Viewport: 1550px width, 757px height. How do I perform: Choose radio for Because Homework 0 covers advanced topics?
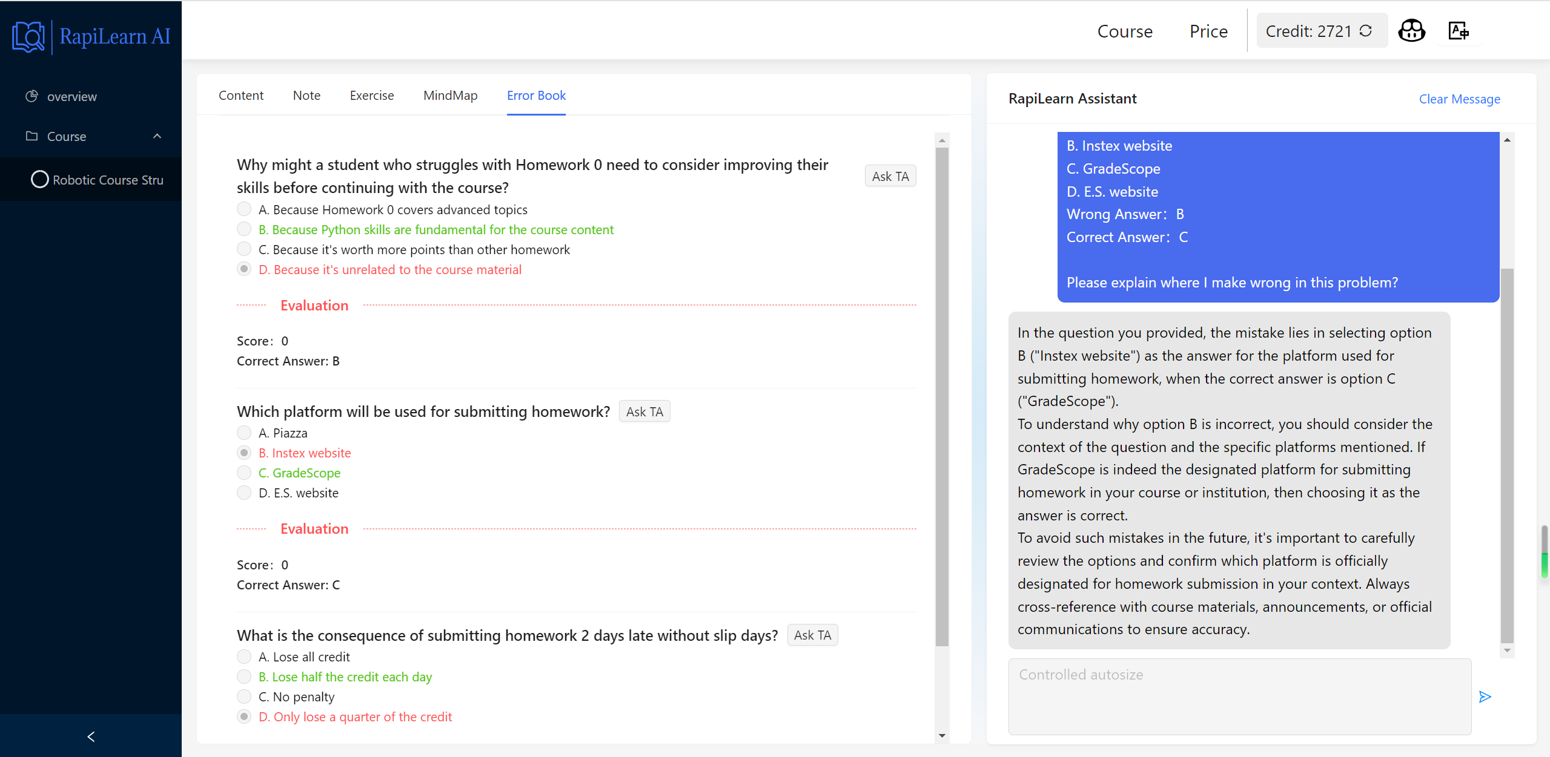click(x=244, y=209)
